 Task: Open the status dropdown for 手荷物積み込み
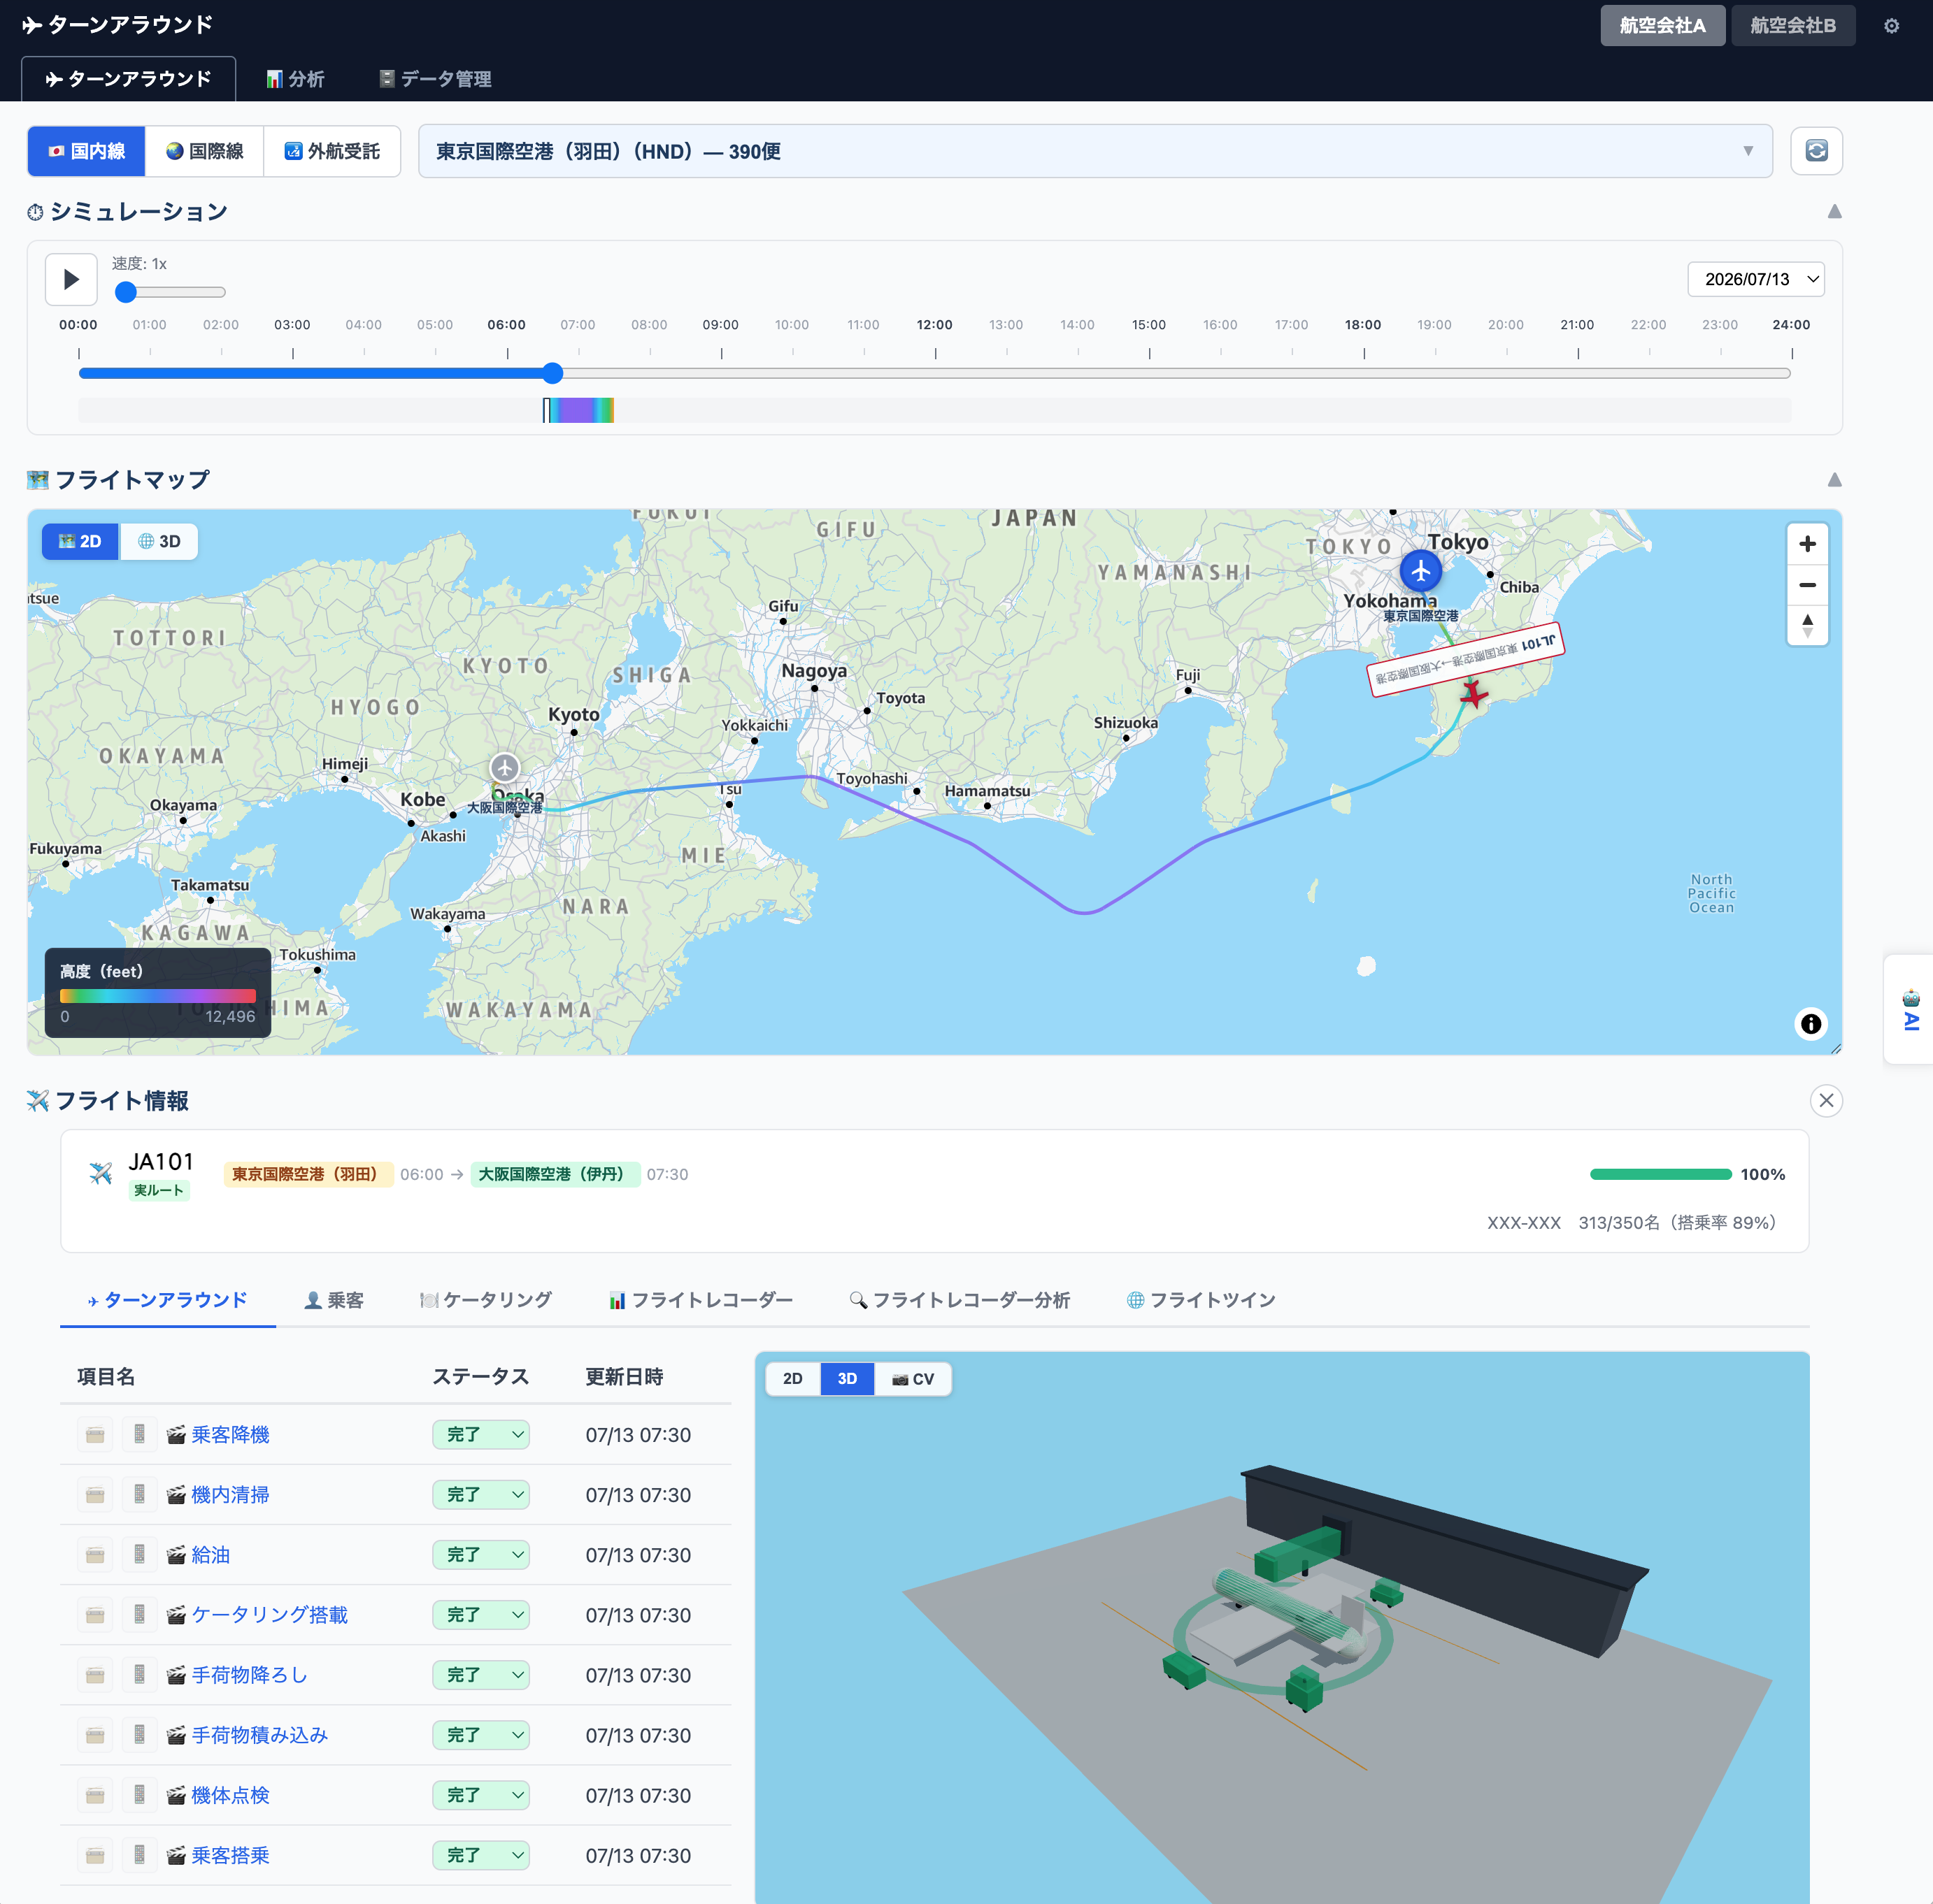[x=481, y=1735]
